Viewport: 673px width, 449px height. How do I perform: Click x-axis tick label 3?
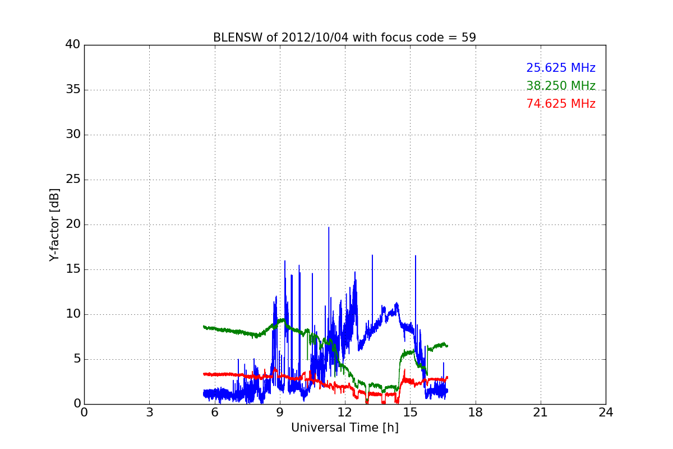tap(149, 413)
